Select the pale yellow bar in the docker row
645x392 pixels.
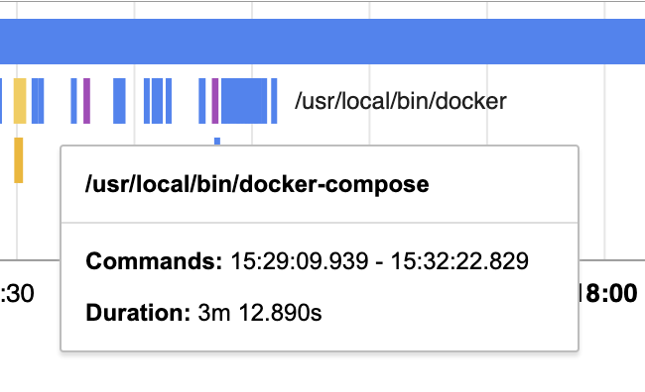click(x=20, y=101)
